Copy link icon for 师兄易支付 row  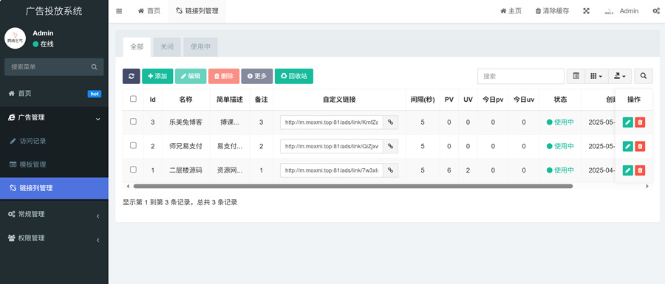(391, 146)
